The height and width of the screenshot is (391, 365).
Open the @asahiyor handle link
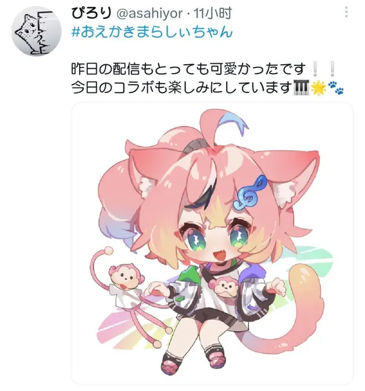(x=149, y=13)
